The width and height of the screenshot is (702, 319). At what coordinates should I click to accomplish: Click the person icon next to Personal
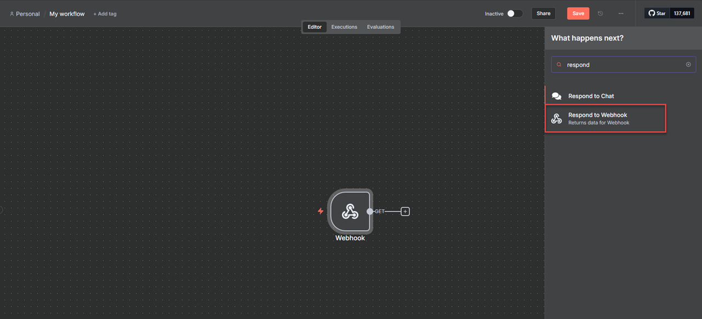point(12,14)
